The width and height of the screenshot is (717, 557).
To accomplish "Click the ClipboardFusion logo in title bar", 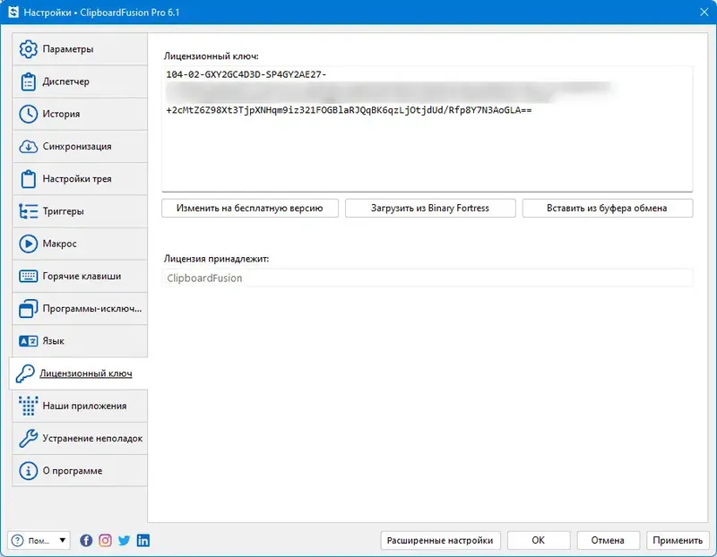I will coord(13,12).
